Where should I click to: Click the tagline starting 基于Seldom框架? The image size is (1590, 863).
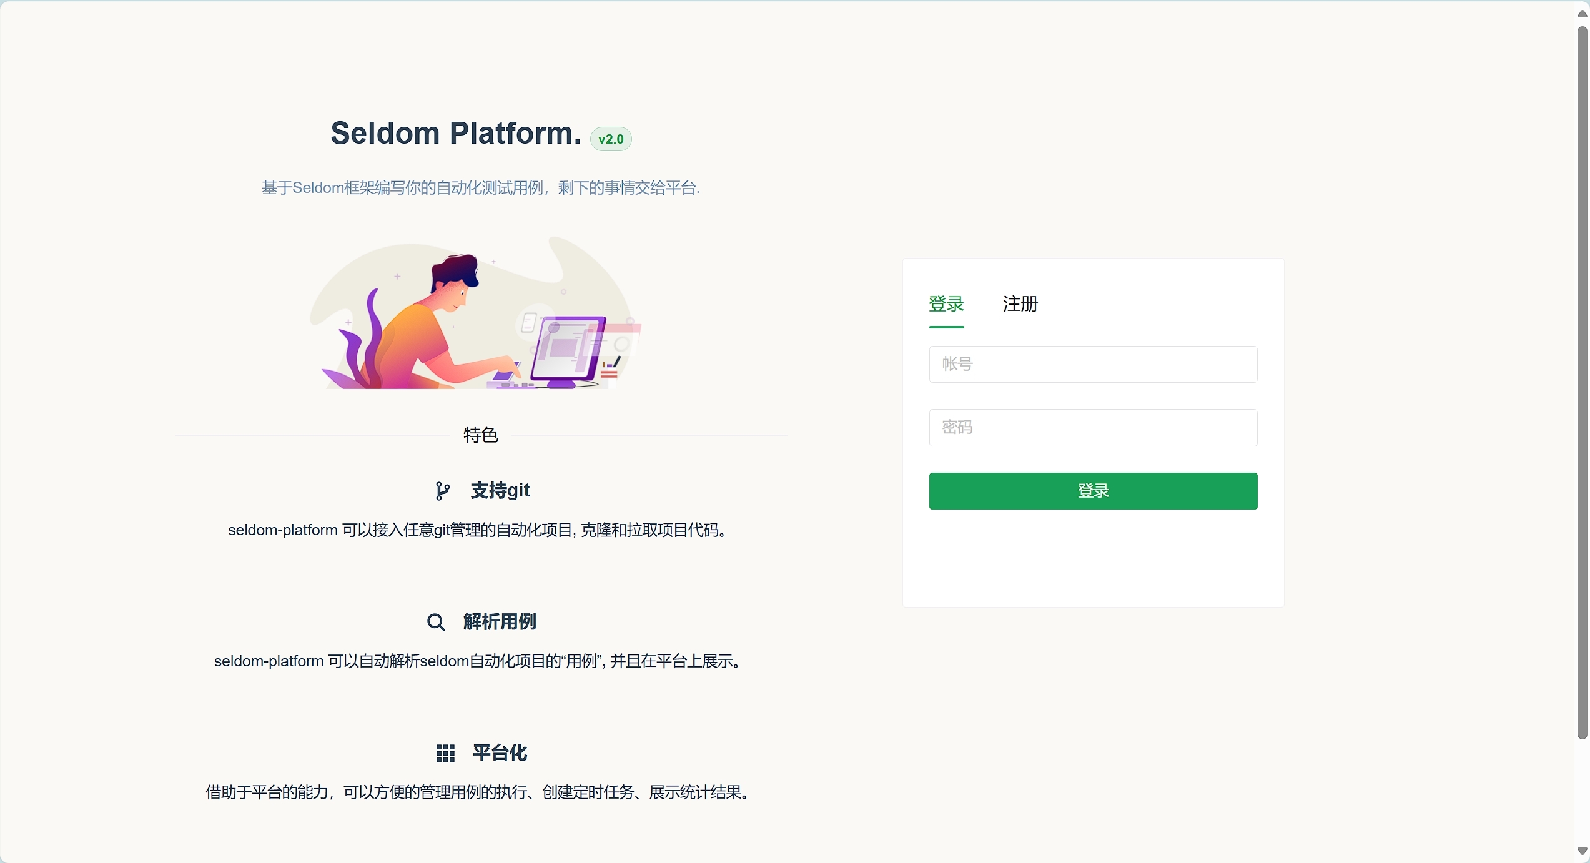[481, 188]
